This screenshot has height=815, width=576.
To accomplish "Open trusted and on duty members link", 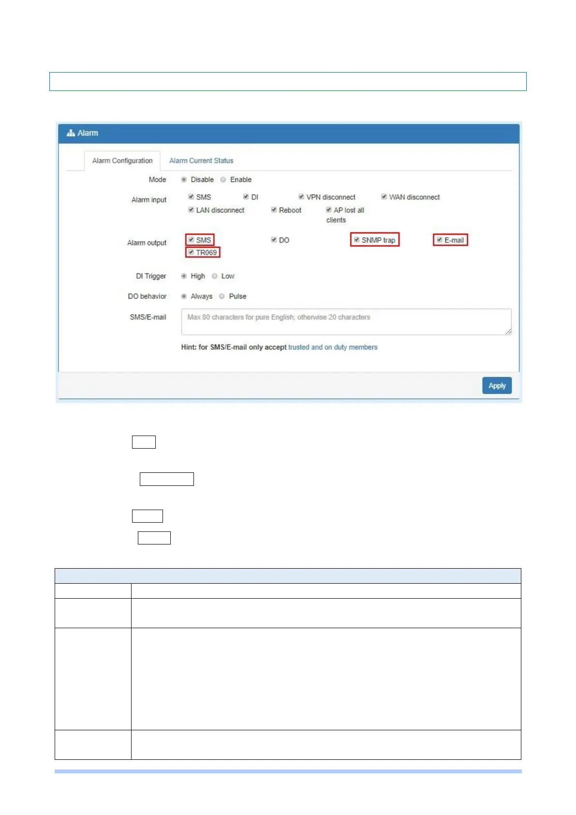I will pyautogui.click(x=333, y=347).
